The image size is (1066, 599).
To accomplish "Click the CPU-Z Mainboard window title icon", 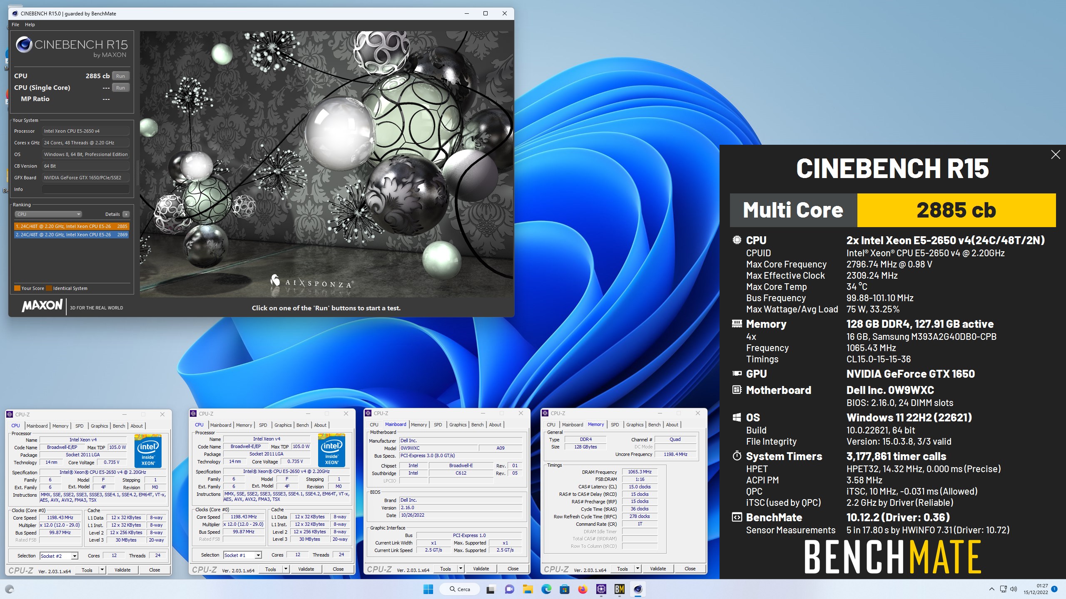I will pos(368,413).
